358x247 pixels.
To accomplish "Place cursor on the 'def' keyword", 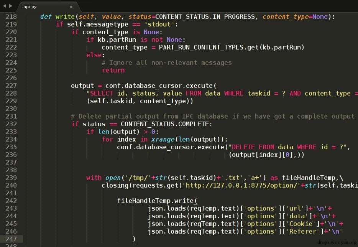I will point(46,16).
